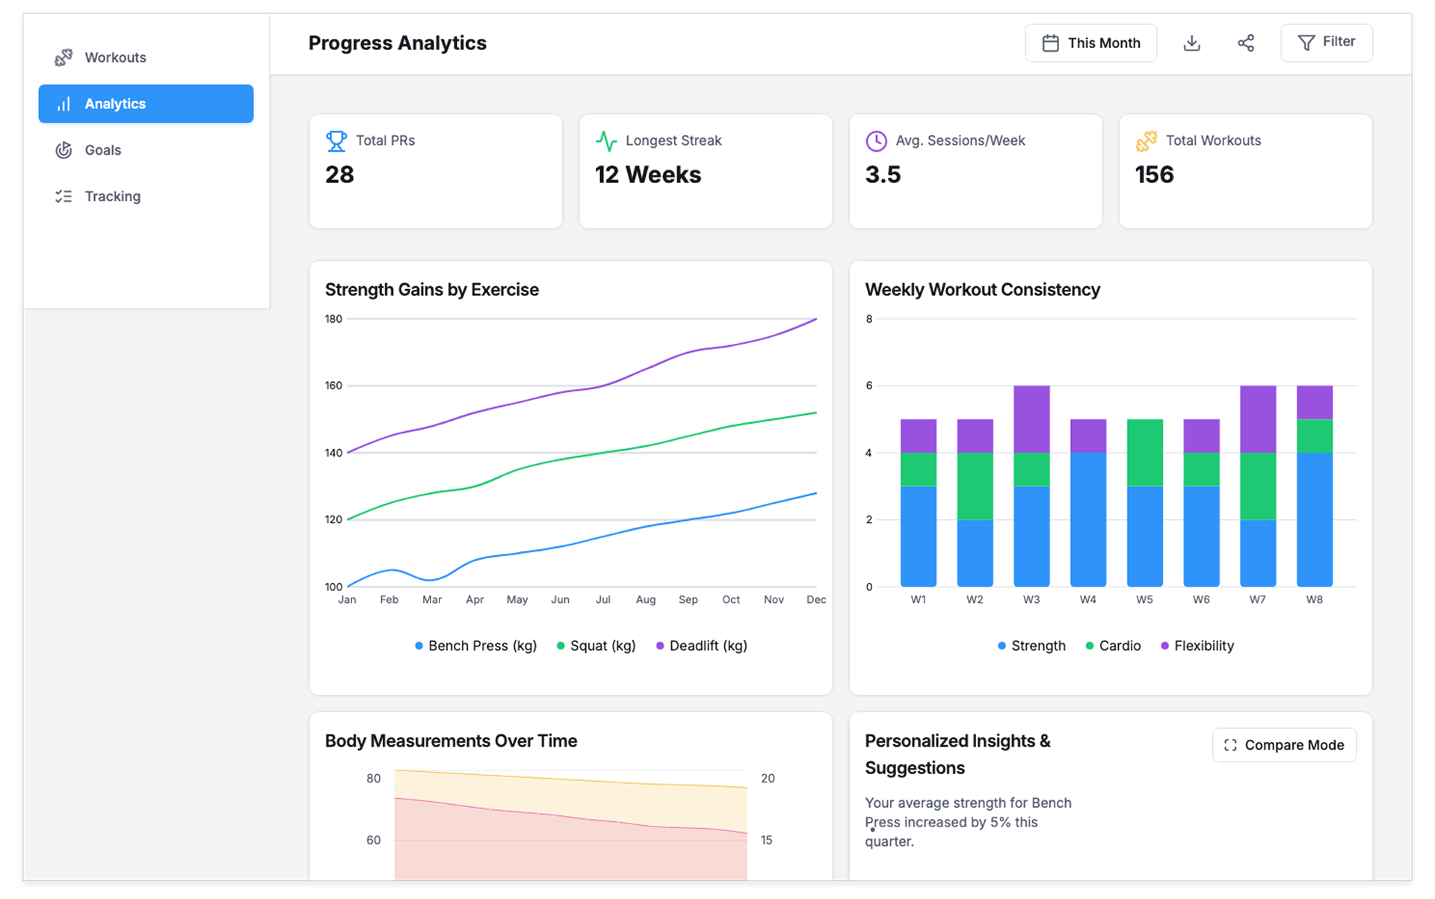Go to the Goals section
This screenshot has height=899, width=1435.
[x=102, y=150]
